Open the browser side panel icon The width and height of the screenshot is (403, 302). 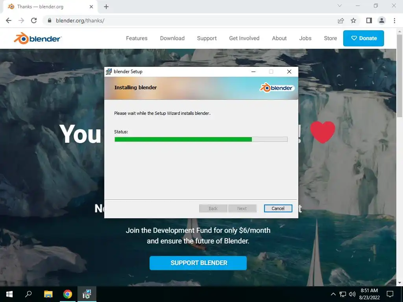(369, 20)
